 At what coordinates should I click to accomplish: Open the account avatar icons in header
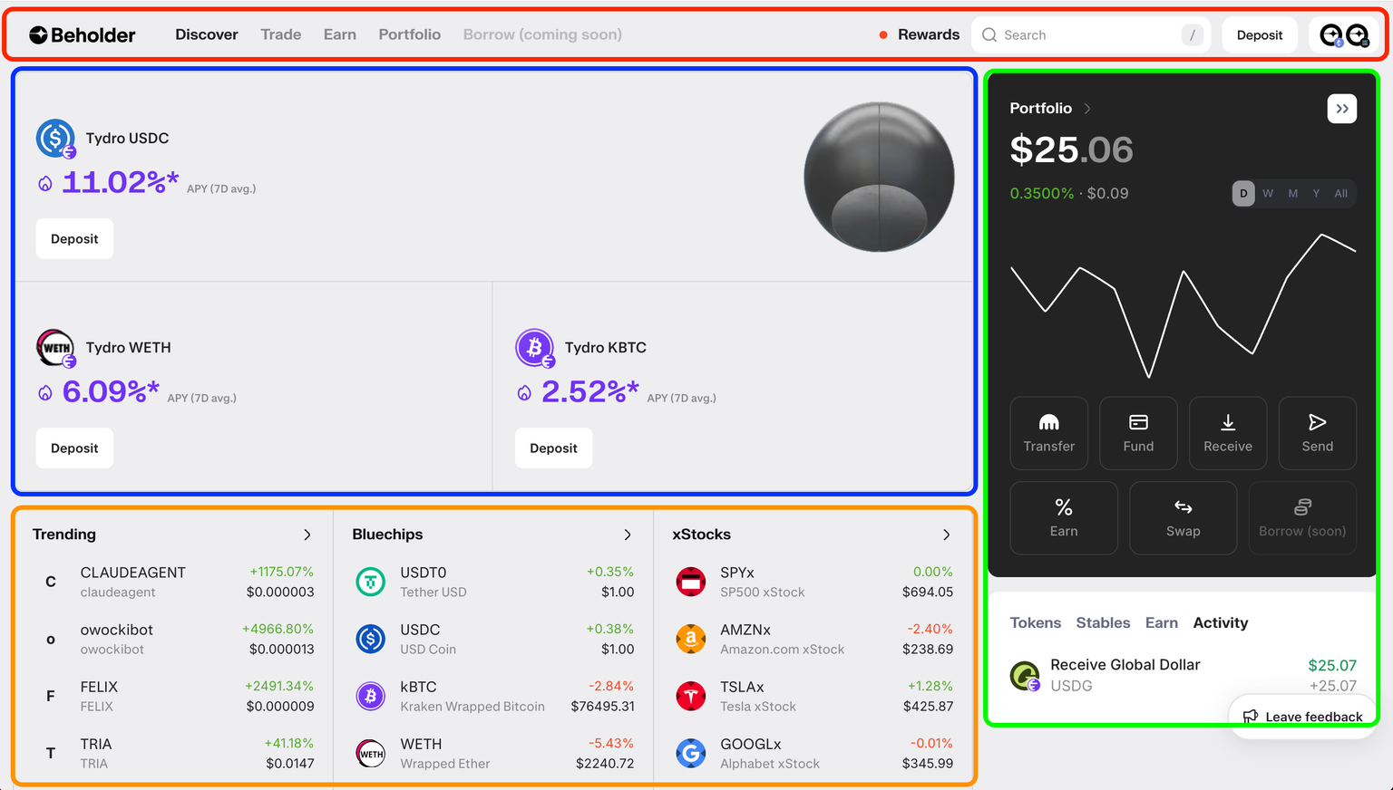(x=1344, y=35)
